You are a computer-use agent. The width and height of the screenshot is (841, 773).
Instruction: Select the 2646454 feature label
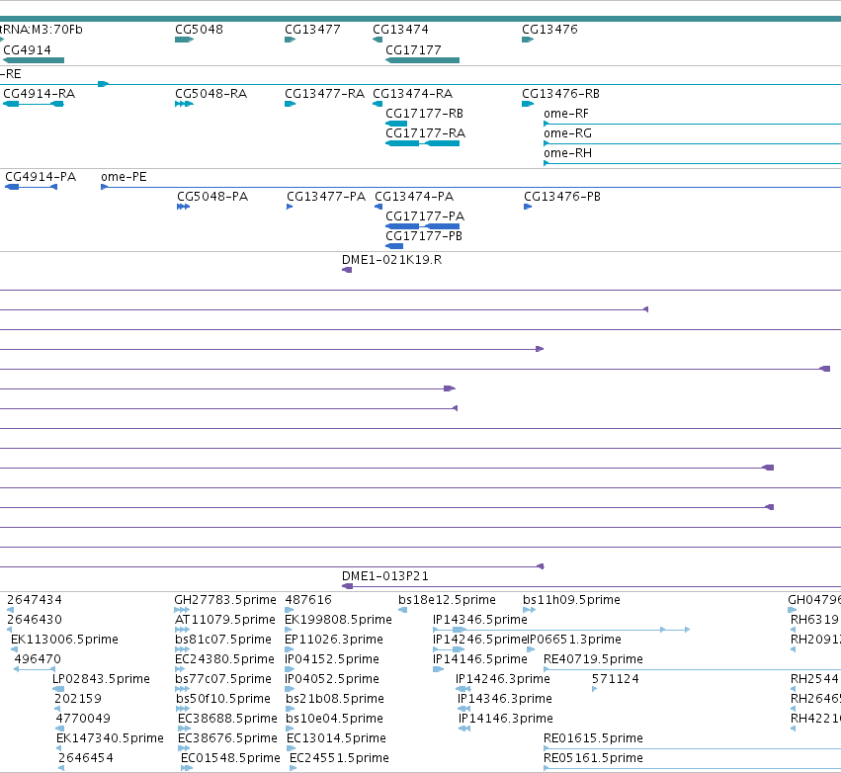tap(86, 758)
